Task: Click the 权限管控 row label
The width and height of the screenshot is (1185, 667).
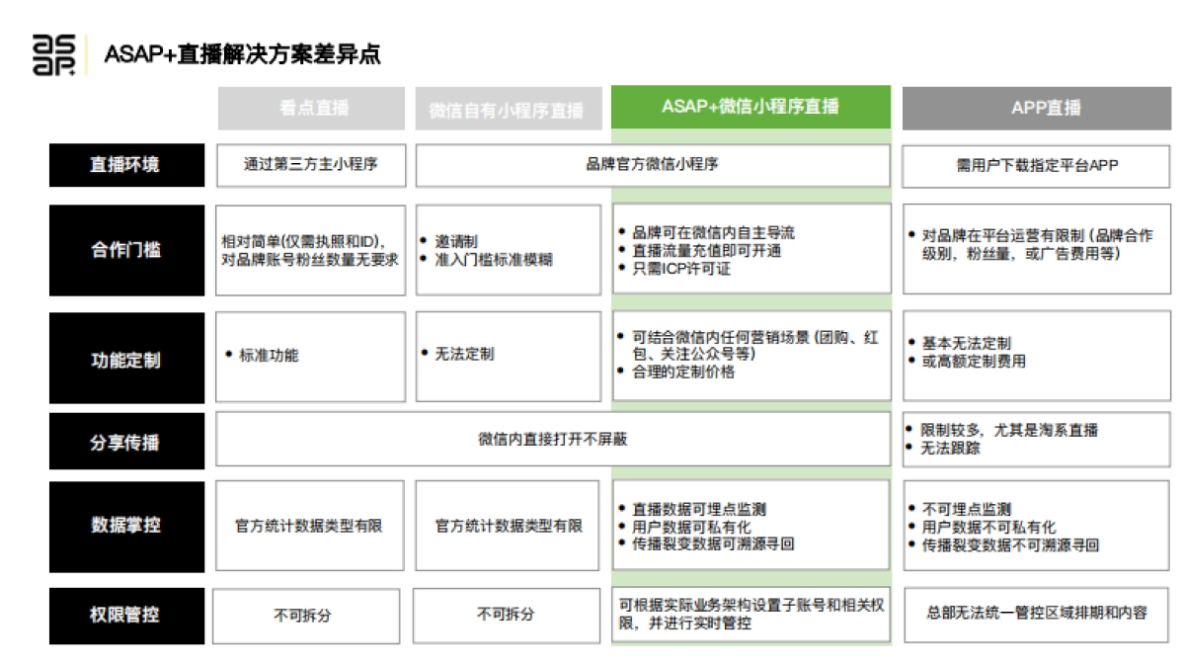Action: click(125, 615)
